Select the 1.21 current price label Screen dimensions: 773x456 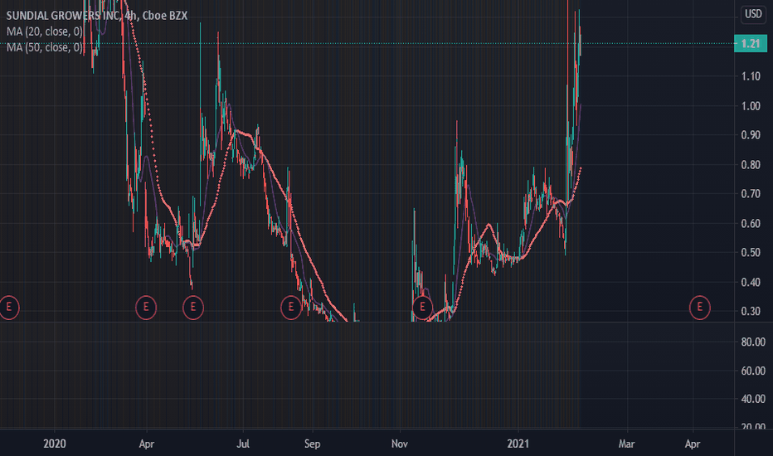tap(751, 43)
